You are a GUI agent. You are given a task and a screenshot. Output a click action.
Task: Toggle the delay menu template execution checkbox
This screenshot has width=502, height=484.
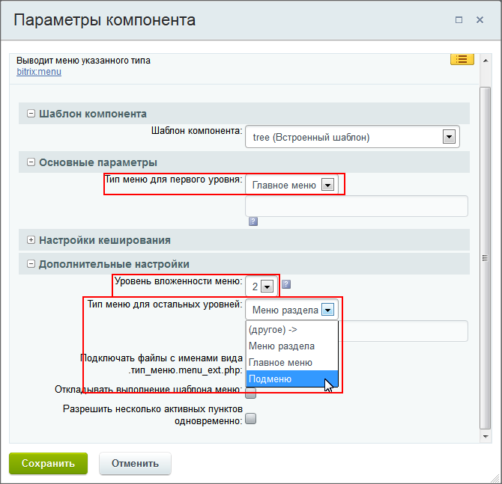251,393
